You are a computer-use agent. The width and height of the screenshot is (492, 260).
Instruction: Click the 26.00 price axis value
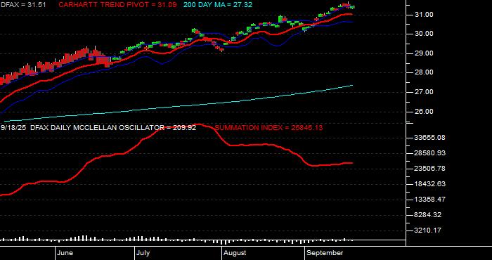(x=425, y=112)
